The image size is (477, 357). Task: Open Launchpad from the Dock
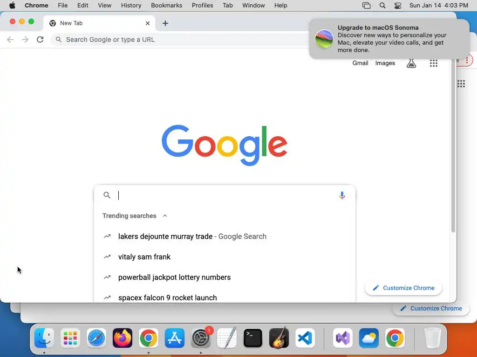70,338
